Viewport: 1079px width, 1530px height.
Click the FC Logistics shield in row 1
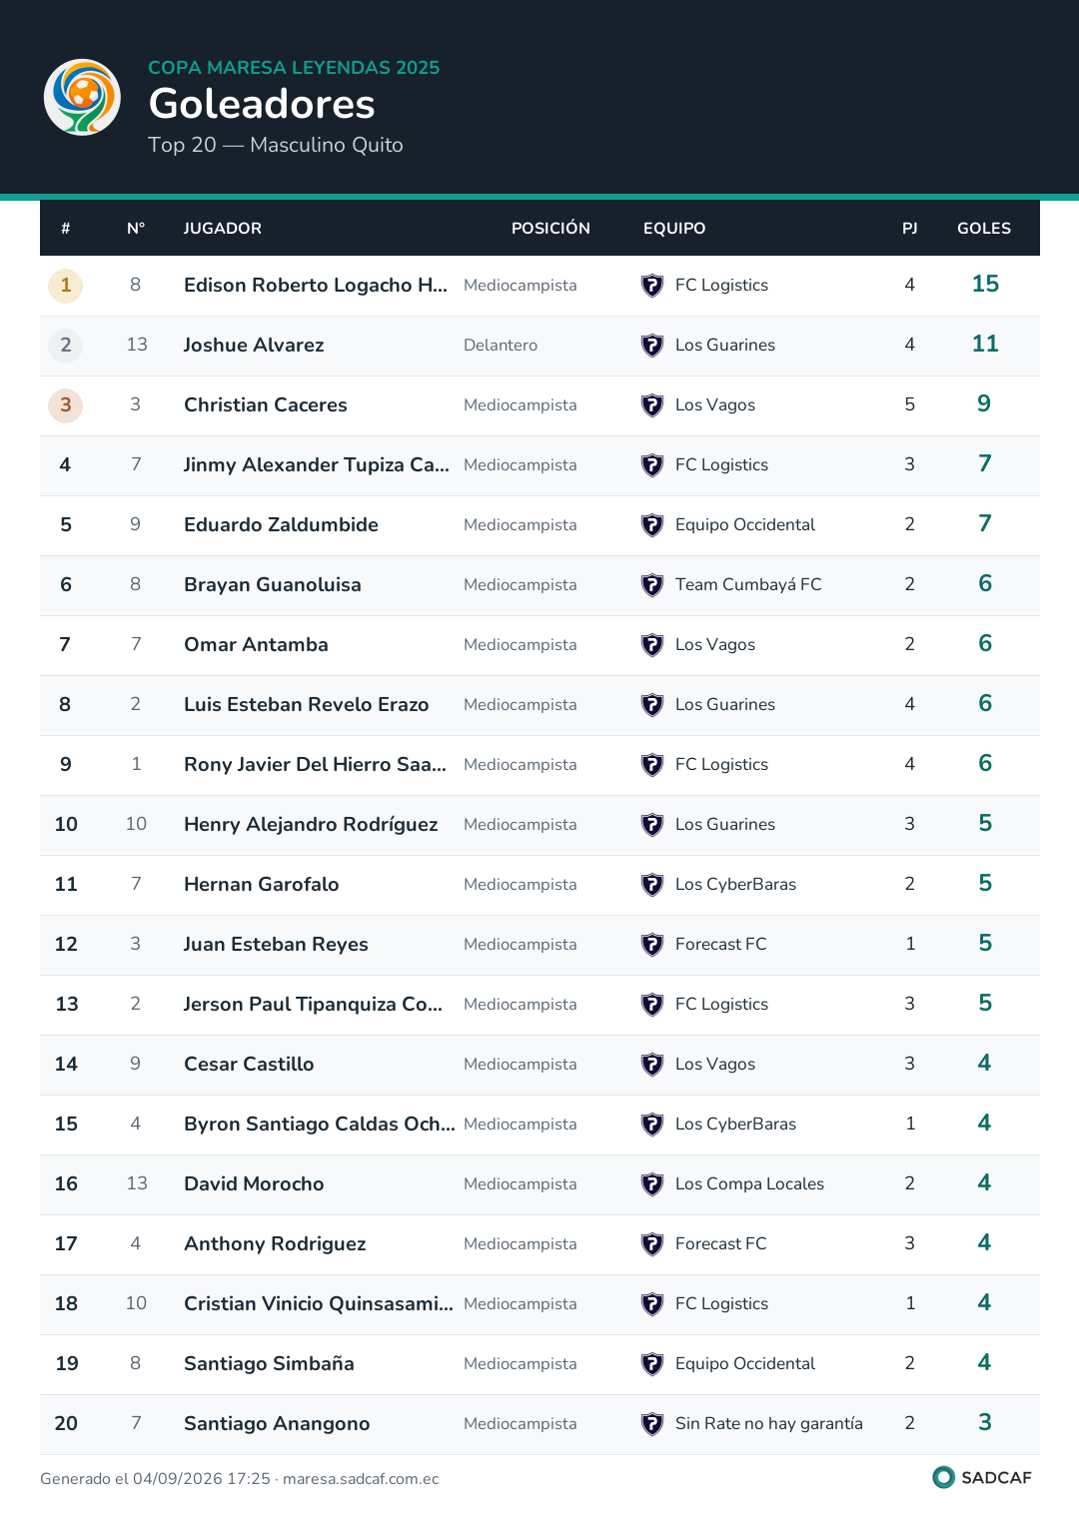coord(652,286)
